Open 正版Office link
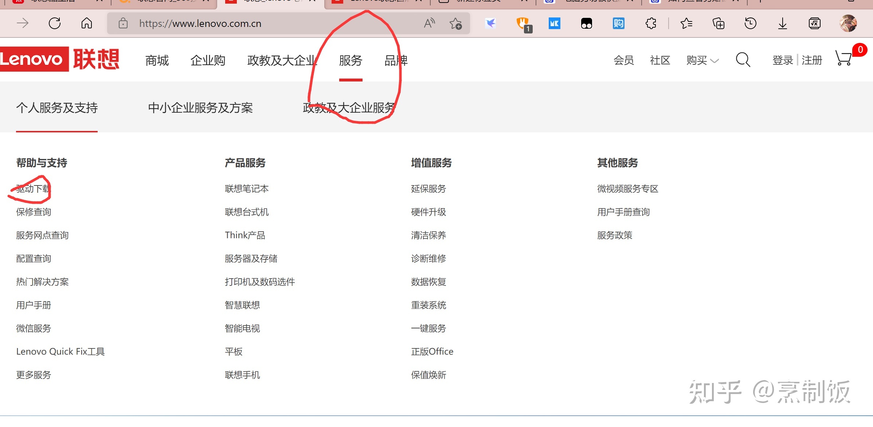873x427 pixels. (x=432, y=352)
